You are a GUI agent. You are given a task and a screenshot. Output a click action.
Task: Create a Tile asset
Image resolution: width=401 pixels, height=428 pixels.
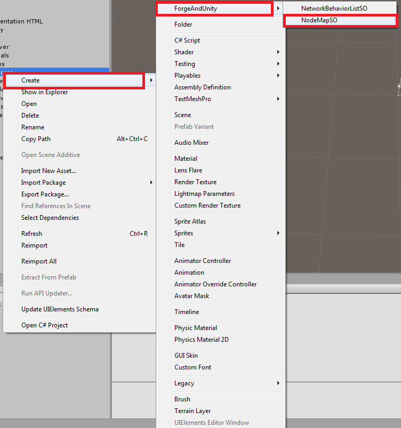tap(221, 245)
